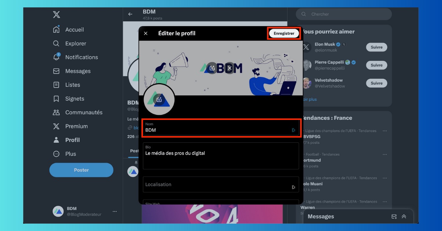Remove the banner photo with X icon
The height and width of the screenshot is (231, 442).
pos(229,68)
